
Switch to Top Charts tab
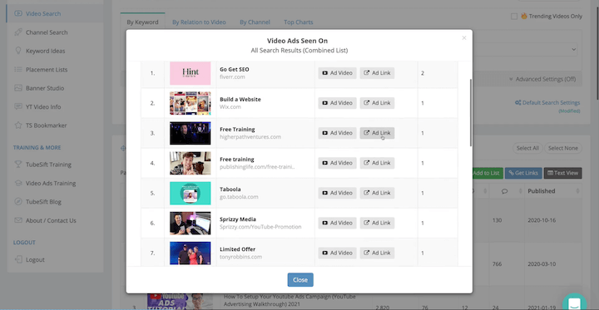299,22
